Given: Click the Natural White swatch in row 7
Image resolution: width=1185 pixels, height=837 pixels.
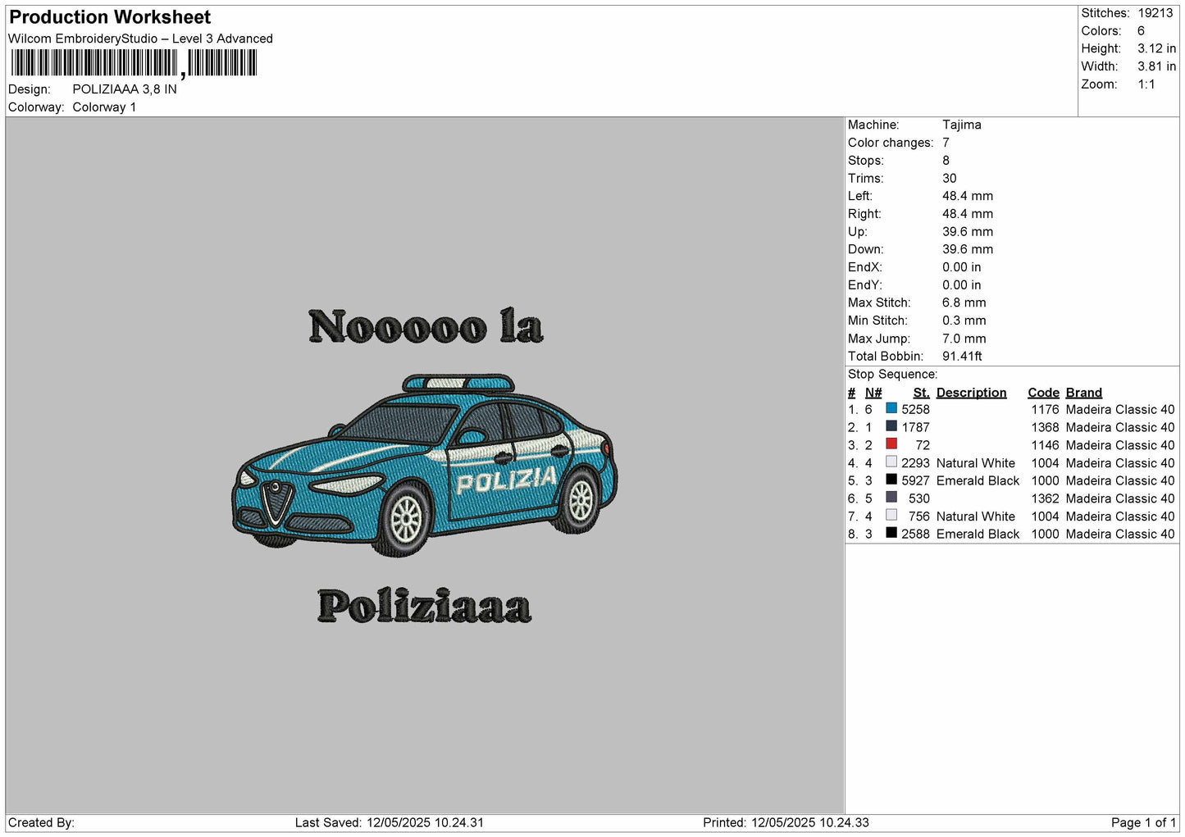Looking at the screenshot, I should tap(891, 515).
